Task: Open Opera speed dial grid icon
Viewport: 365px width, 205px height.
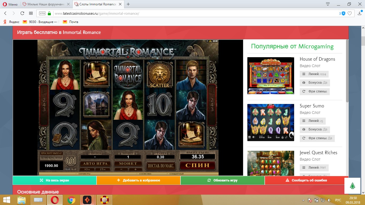Action: (31, 13)
